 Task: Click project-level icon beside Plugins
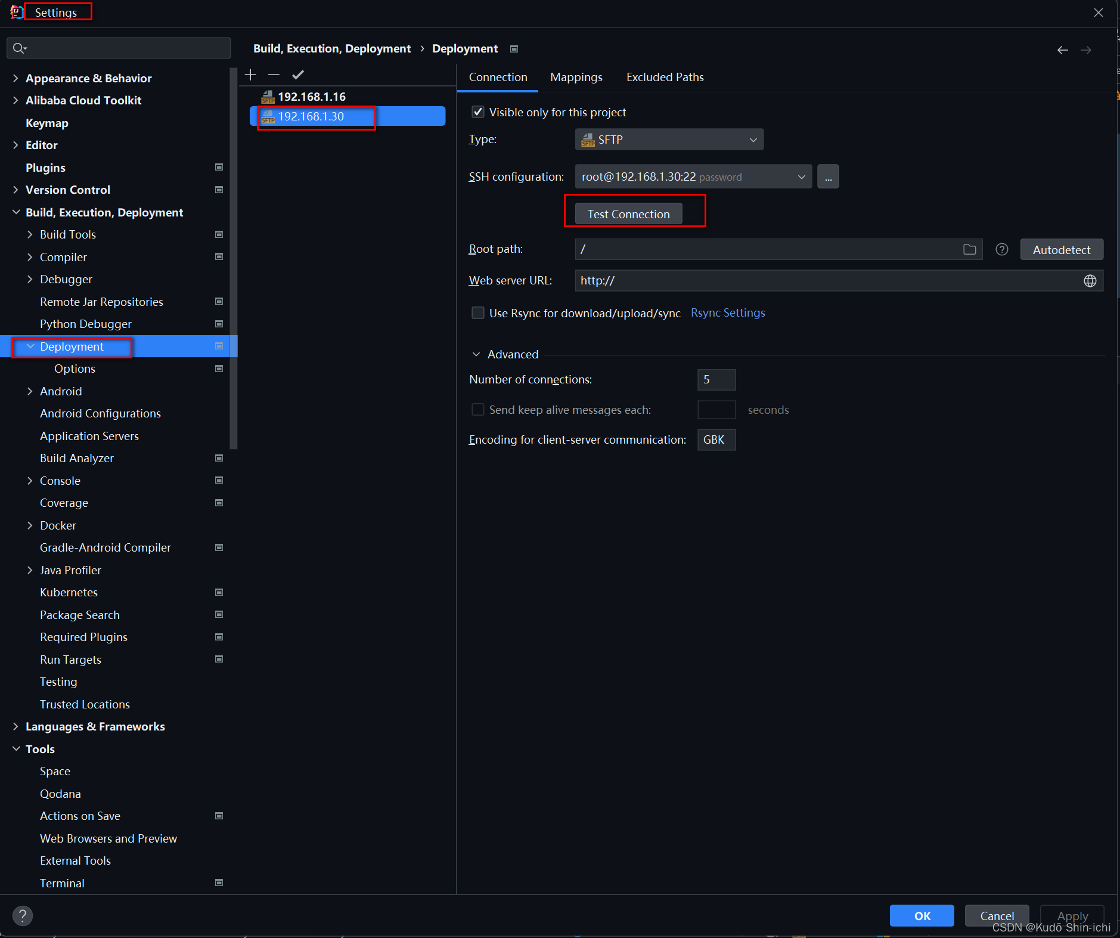pos(219,168)
